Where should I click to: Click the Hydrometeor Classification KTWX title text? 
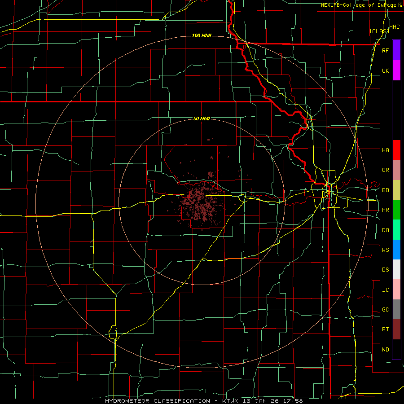pyautogui.click(x=204, y=401)
